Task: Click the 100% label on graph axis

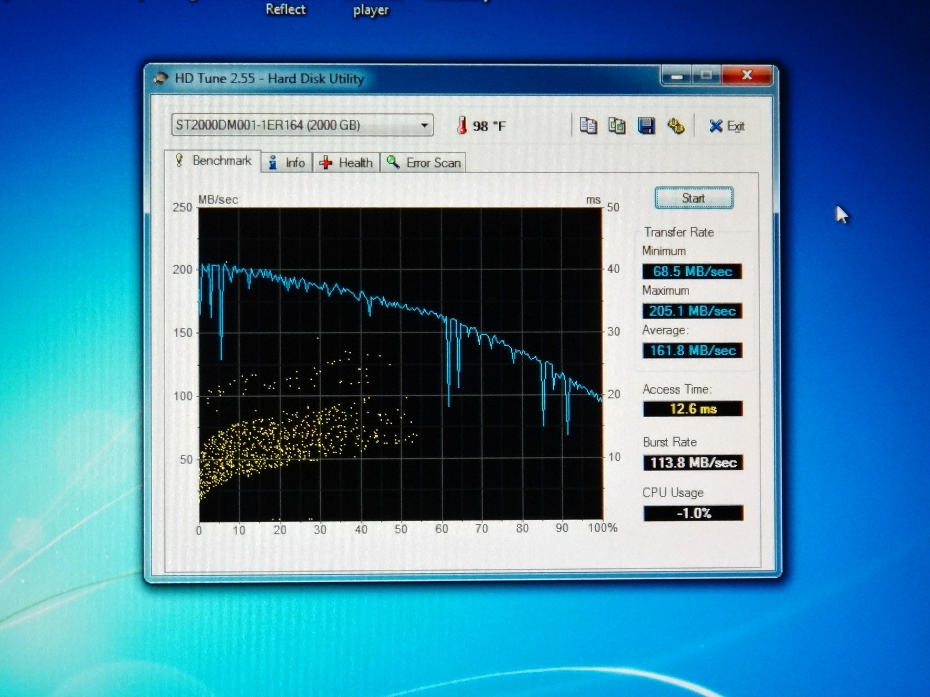Action: pos(602,528)
